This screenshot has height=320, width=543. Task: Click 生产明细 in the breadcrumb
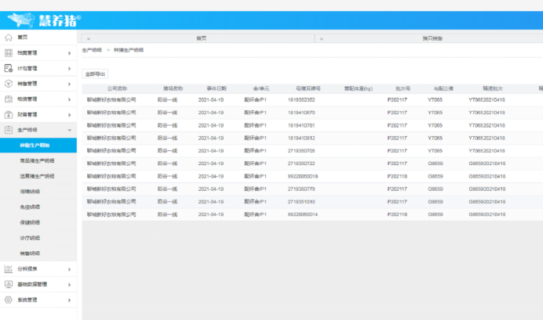(x=92, y=50)
